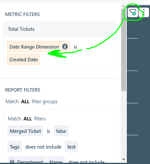Click the filter panel scrollbar thumb
This screenshot has width=150, height=164.
pos(124,50)
